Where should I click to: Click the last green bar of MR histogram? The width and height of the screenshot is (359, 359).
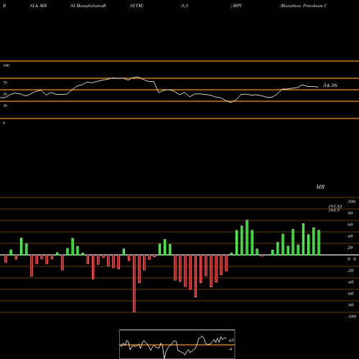click(x=319, y=243)
